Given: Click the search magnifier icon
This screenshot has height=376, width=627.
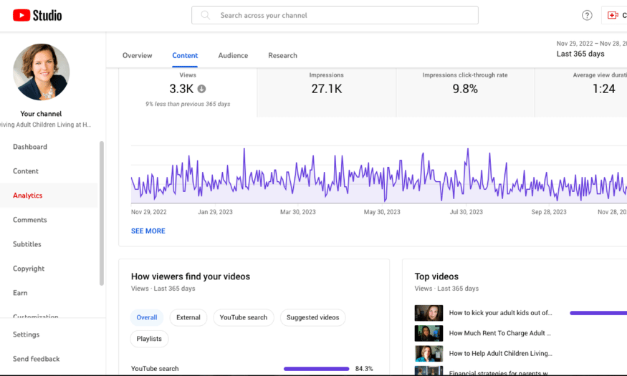Looking at the screenshot, I should coord(206,15).
